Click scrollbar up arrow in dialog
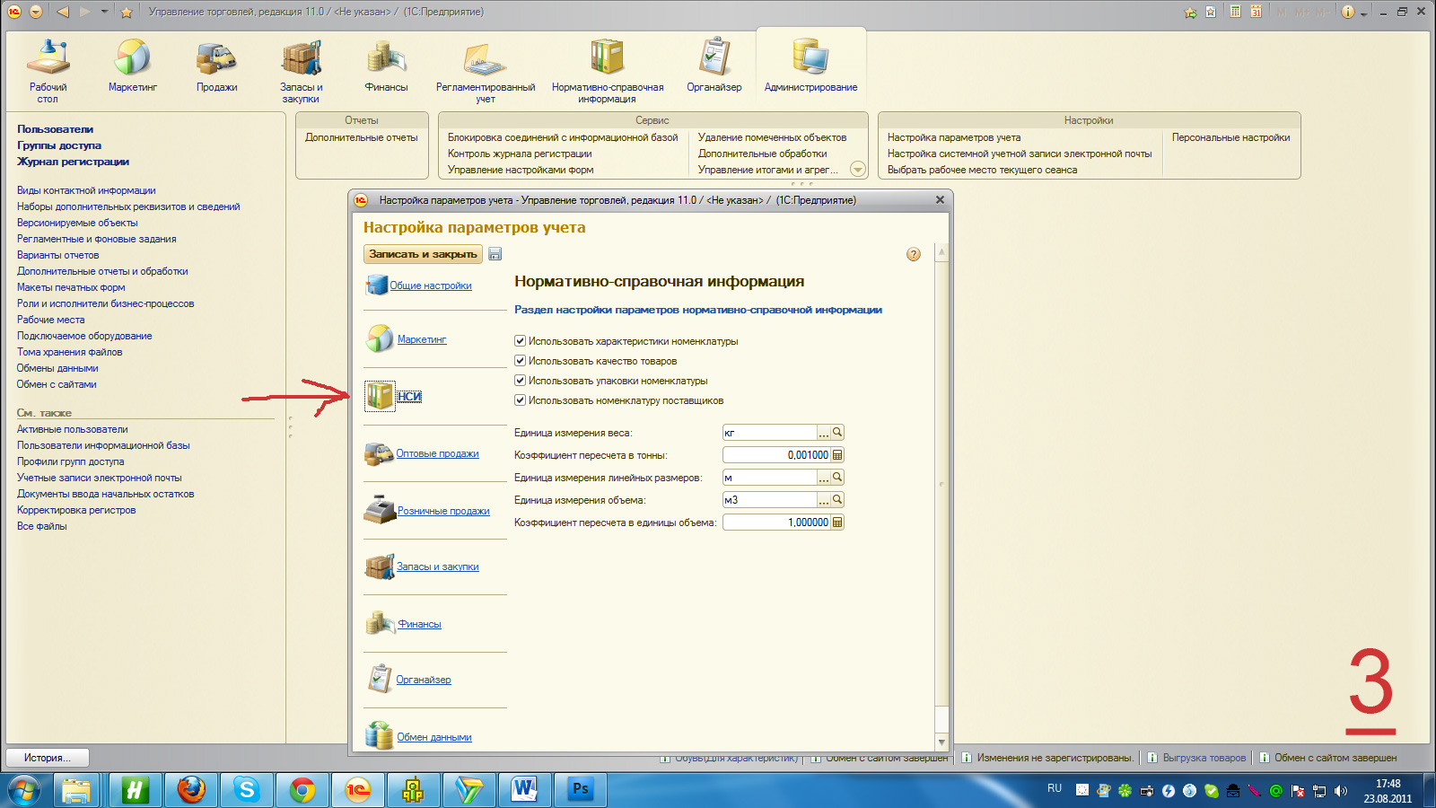The width and height of the screenshot is (1436, 808). 941,252
